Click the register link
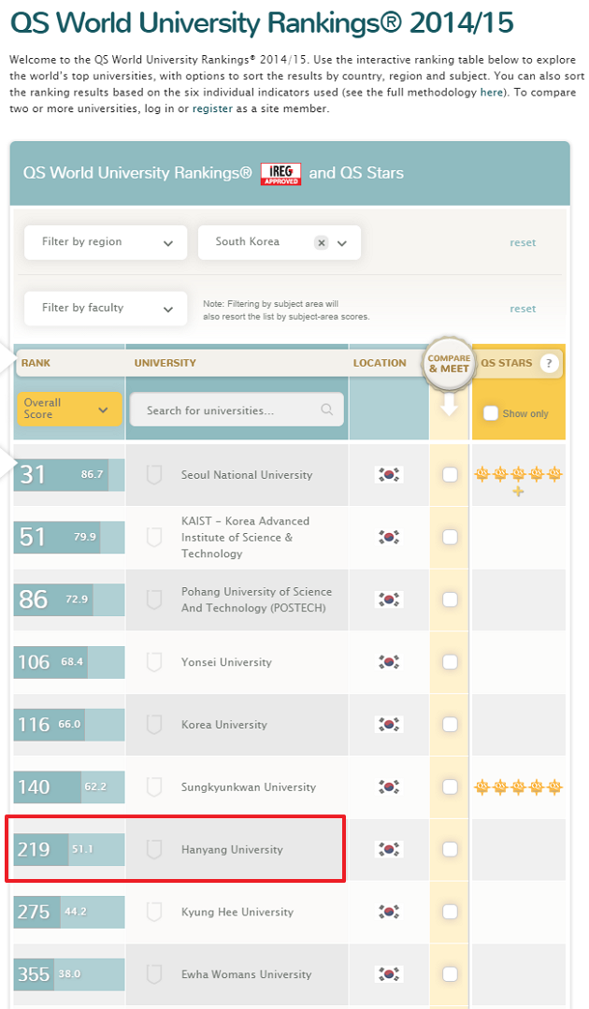This screenshot has width=589, height=1009. pos(212,109)
